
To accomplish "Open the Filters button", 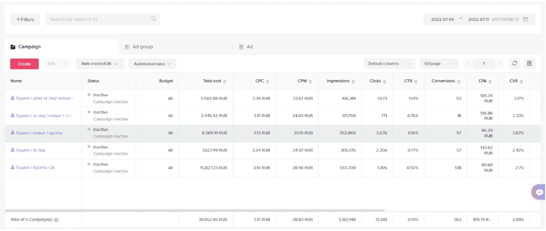I will click(x=25, y=20).
